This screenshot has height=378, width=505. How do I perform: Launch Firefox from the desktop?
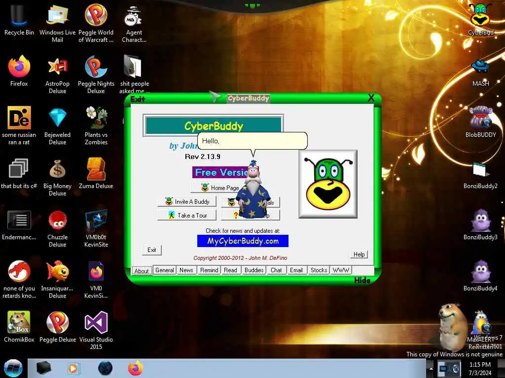(x=19, y=71)
